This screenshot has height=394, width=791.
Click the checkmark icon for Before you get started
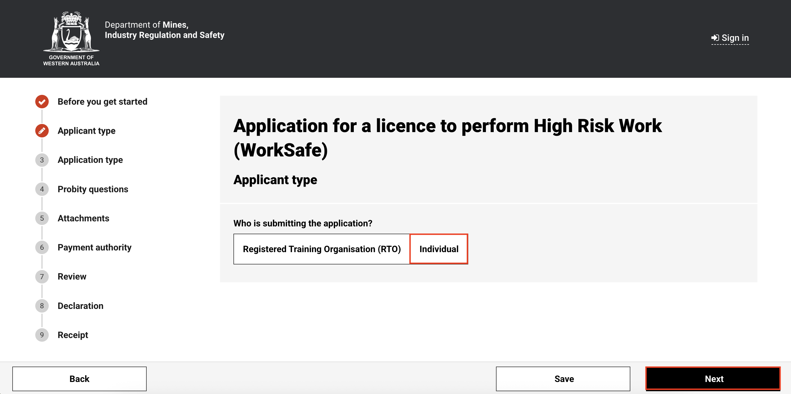coord(42,102)
